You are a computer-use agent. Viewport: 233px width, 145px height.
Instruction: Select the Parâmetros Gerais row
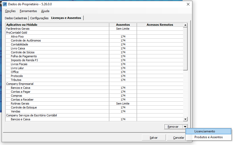click(x=94, y=29)
